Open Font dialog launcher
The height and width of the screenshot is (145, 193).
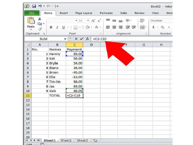[101, 33]
